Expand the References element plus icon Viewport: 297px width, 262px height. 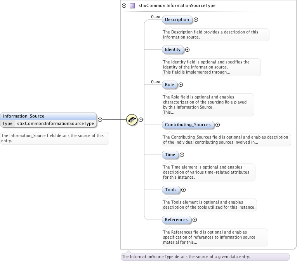click(195, 220)
